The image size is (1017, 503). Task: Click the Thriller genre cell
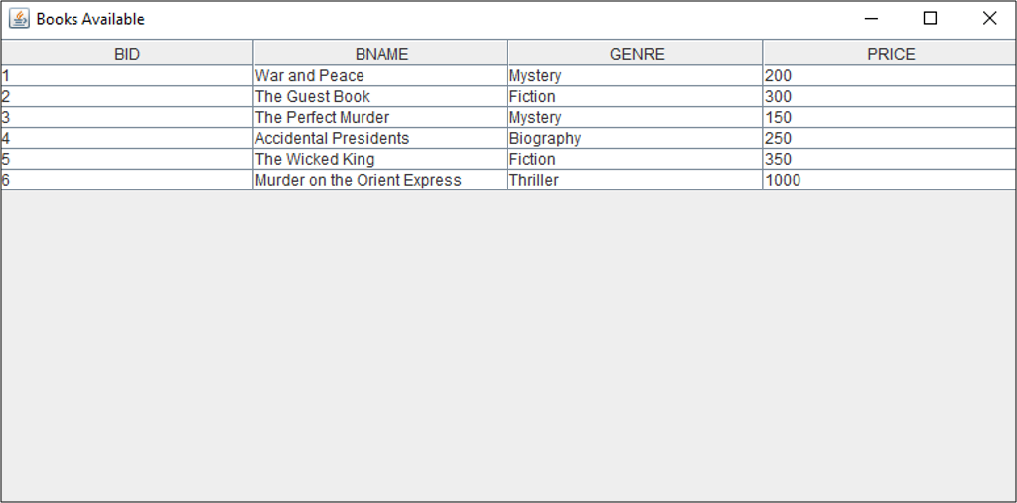534,181
